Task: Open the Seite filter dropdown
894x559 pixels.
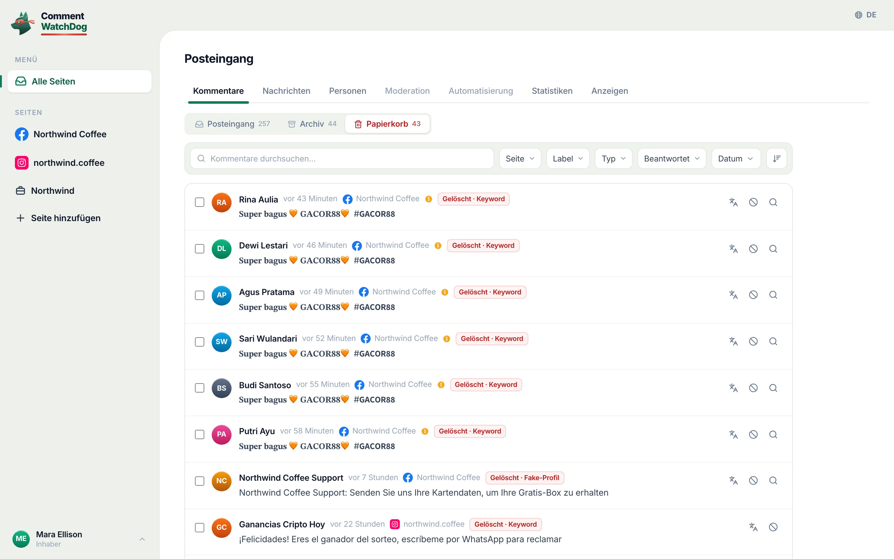Action: point(520,159)
